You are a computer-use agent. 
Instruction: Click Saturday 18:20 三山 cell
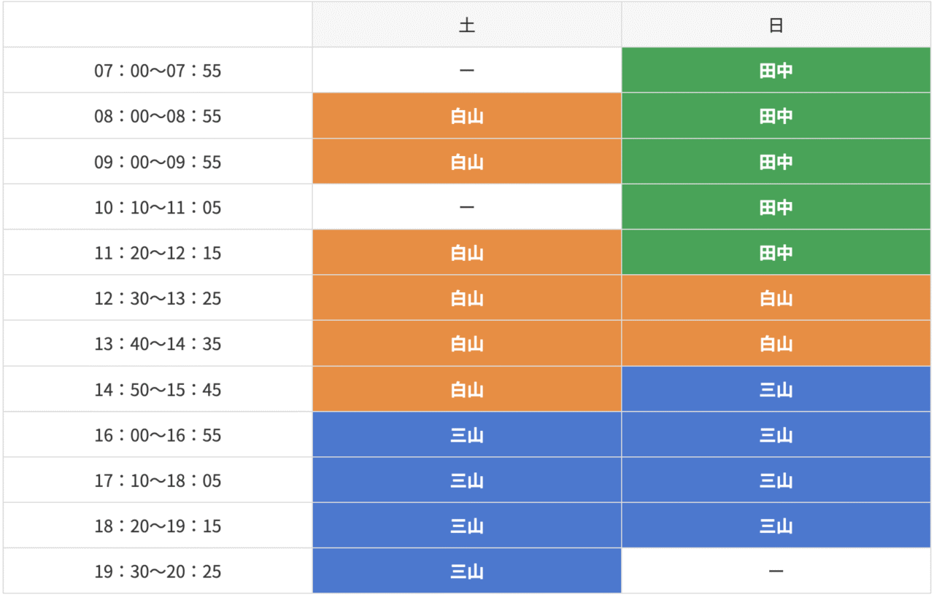coord(467,526)
